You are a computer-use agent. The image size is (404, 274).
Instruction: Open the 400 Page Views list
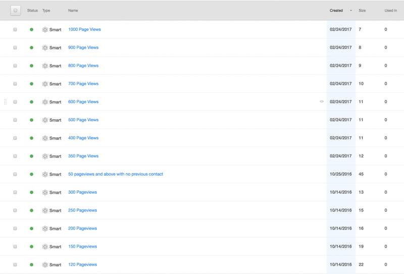(83, 138)
